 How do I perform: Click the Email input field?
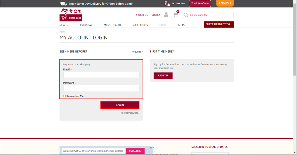101,75
